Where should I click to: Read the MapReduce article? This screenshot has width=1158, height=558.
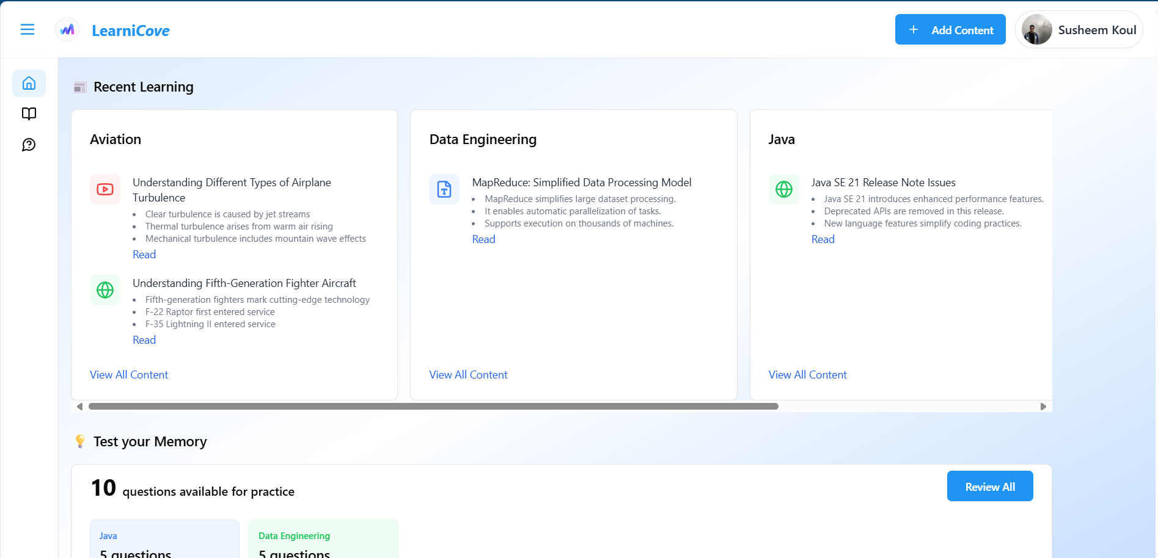483,239
